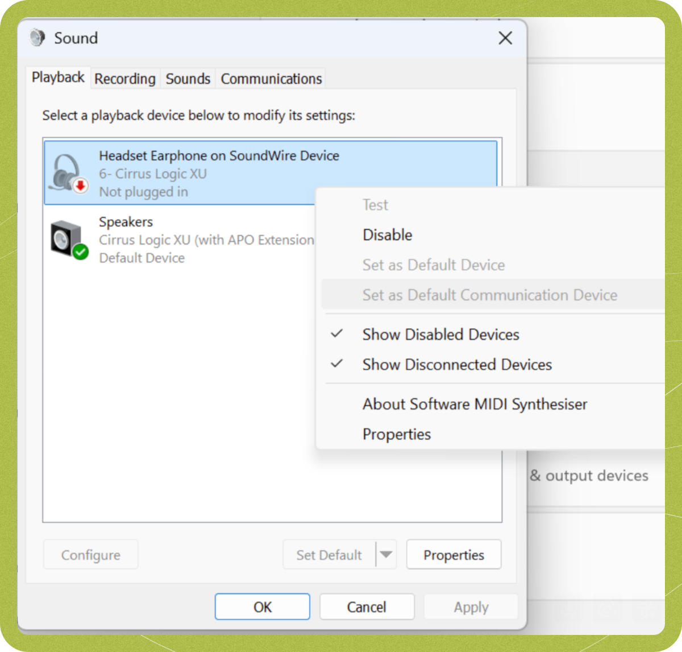Toggle Show Disconnected Devices option

458,365
